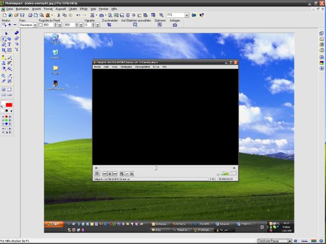Open the 77% zoom level dropdown
The height and width of the screenshot is (244, 326).
click(x=187, y=15)
